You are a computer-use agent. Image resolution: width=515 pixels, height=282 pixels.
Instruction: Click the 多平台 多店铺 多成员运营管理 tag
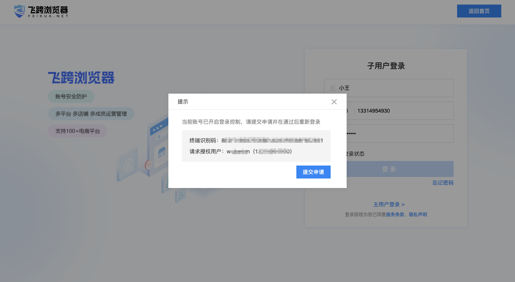[91, 113]
